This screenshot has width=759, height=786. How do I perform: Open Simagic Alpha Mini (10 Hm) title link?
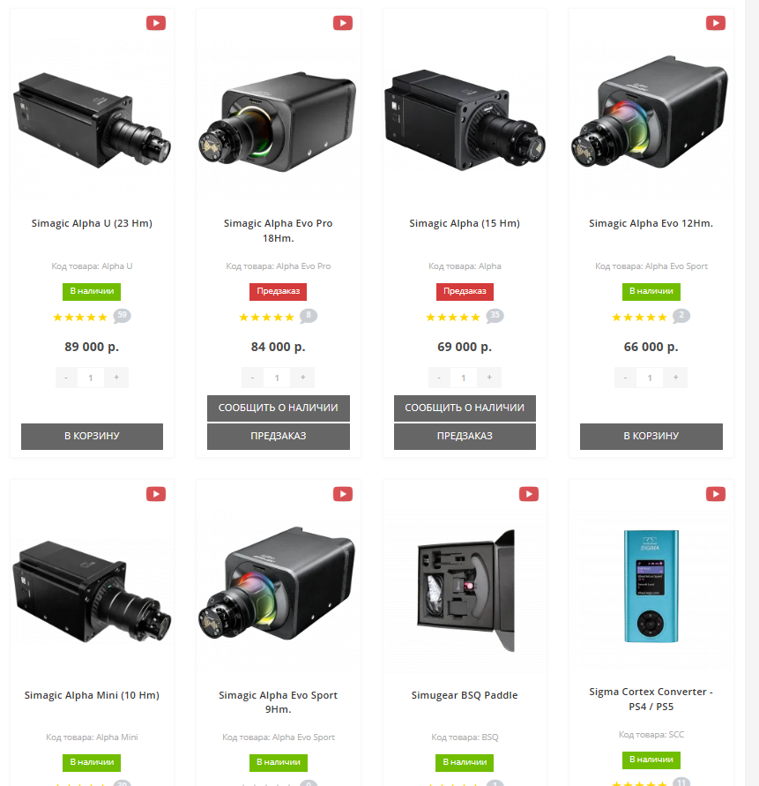point(92,695)
